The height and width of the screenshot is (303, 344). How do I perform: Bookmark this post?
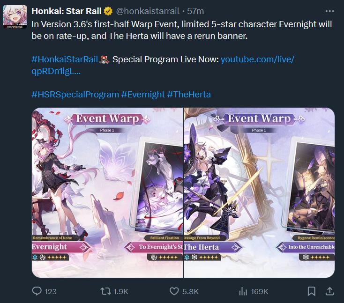312,291
